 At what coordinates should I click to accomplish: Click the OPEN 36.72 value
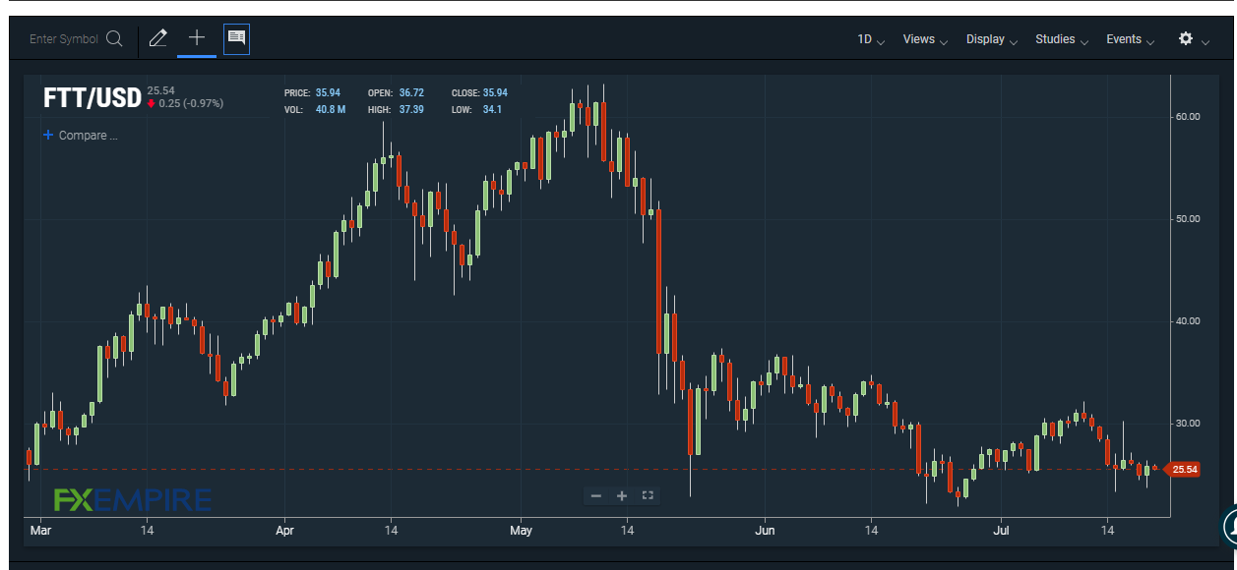point(411,92)
